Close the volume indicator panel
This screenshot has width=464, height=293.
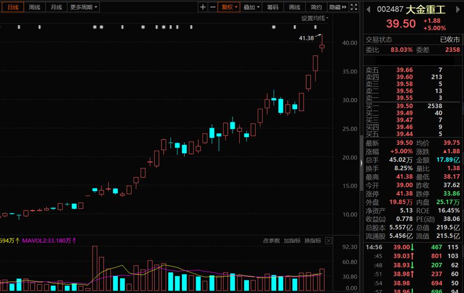click(x=328, y=240)
